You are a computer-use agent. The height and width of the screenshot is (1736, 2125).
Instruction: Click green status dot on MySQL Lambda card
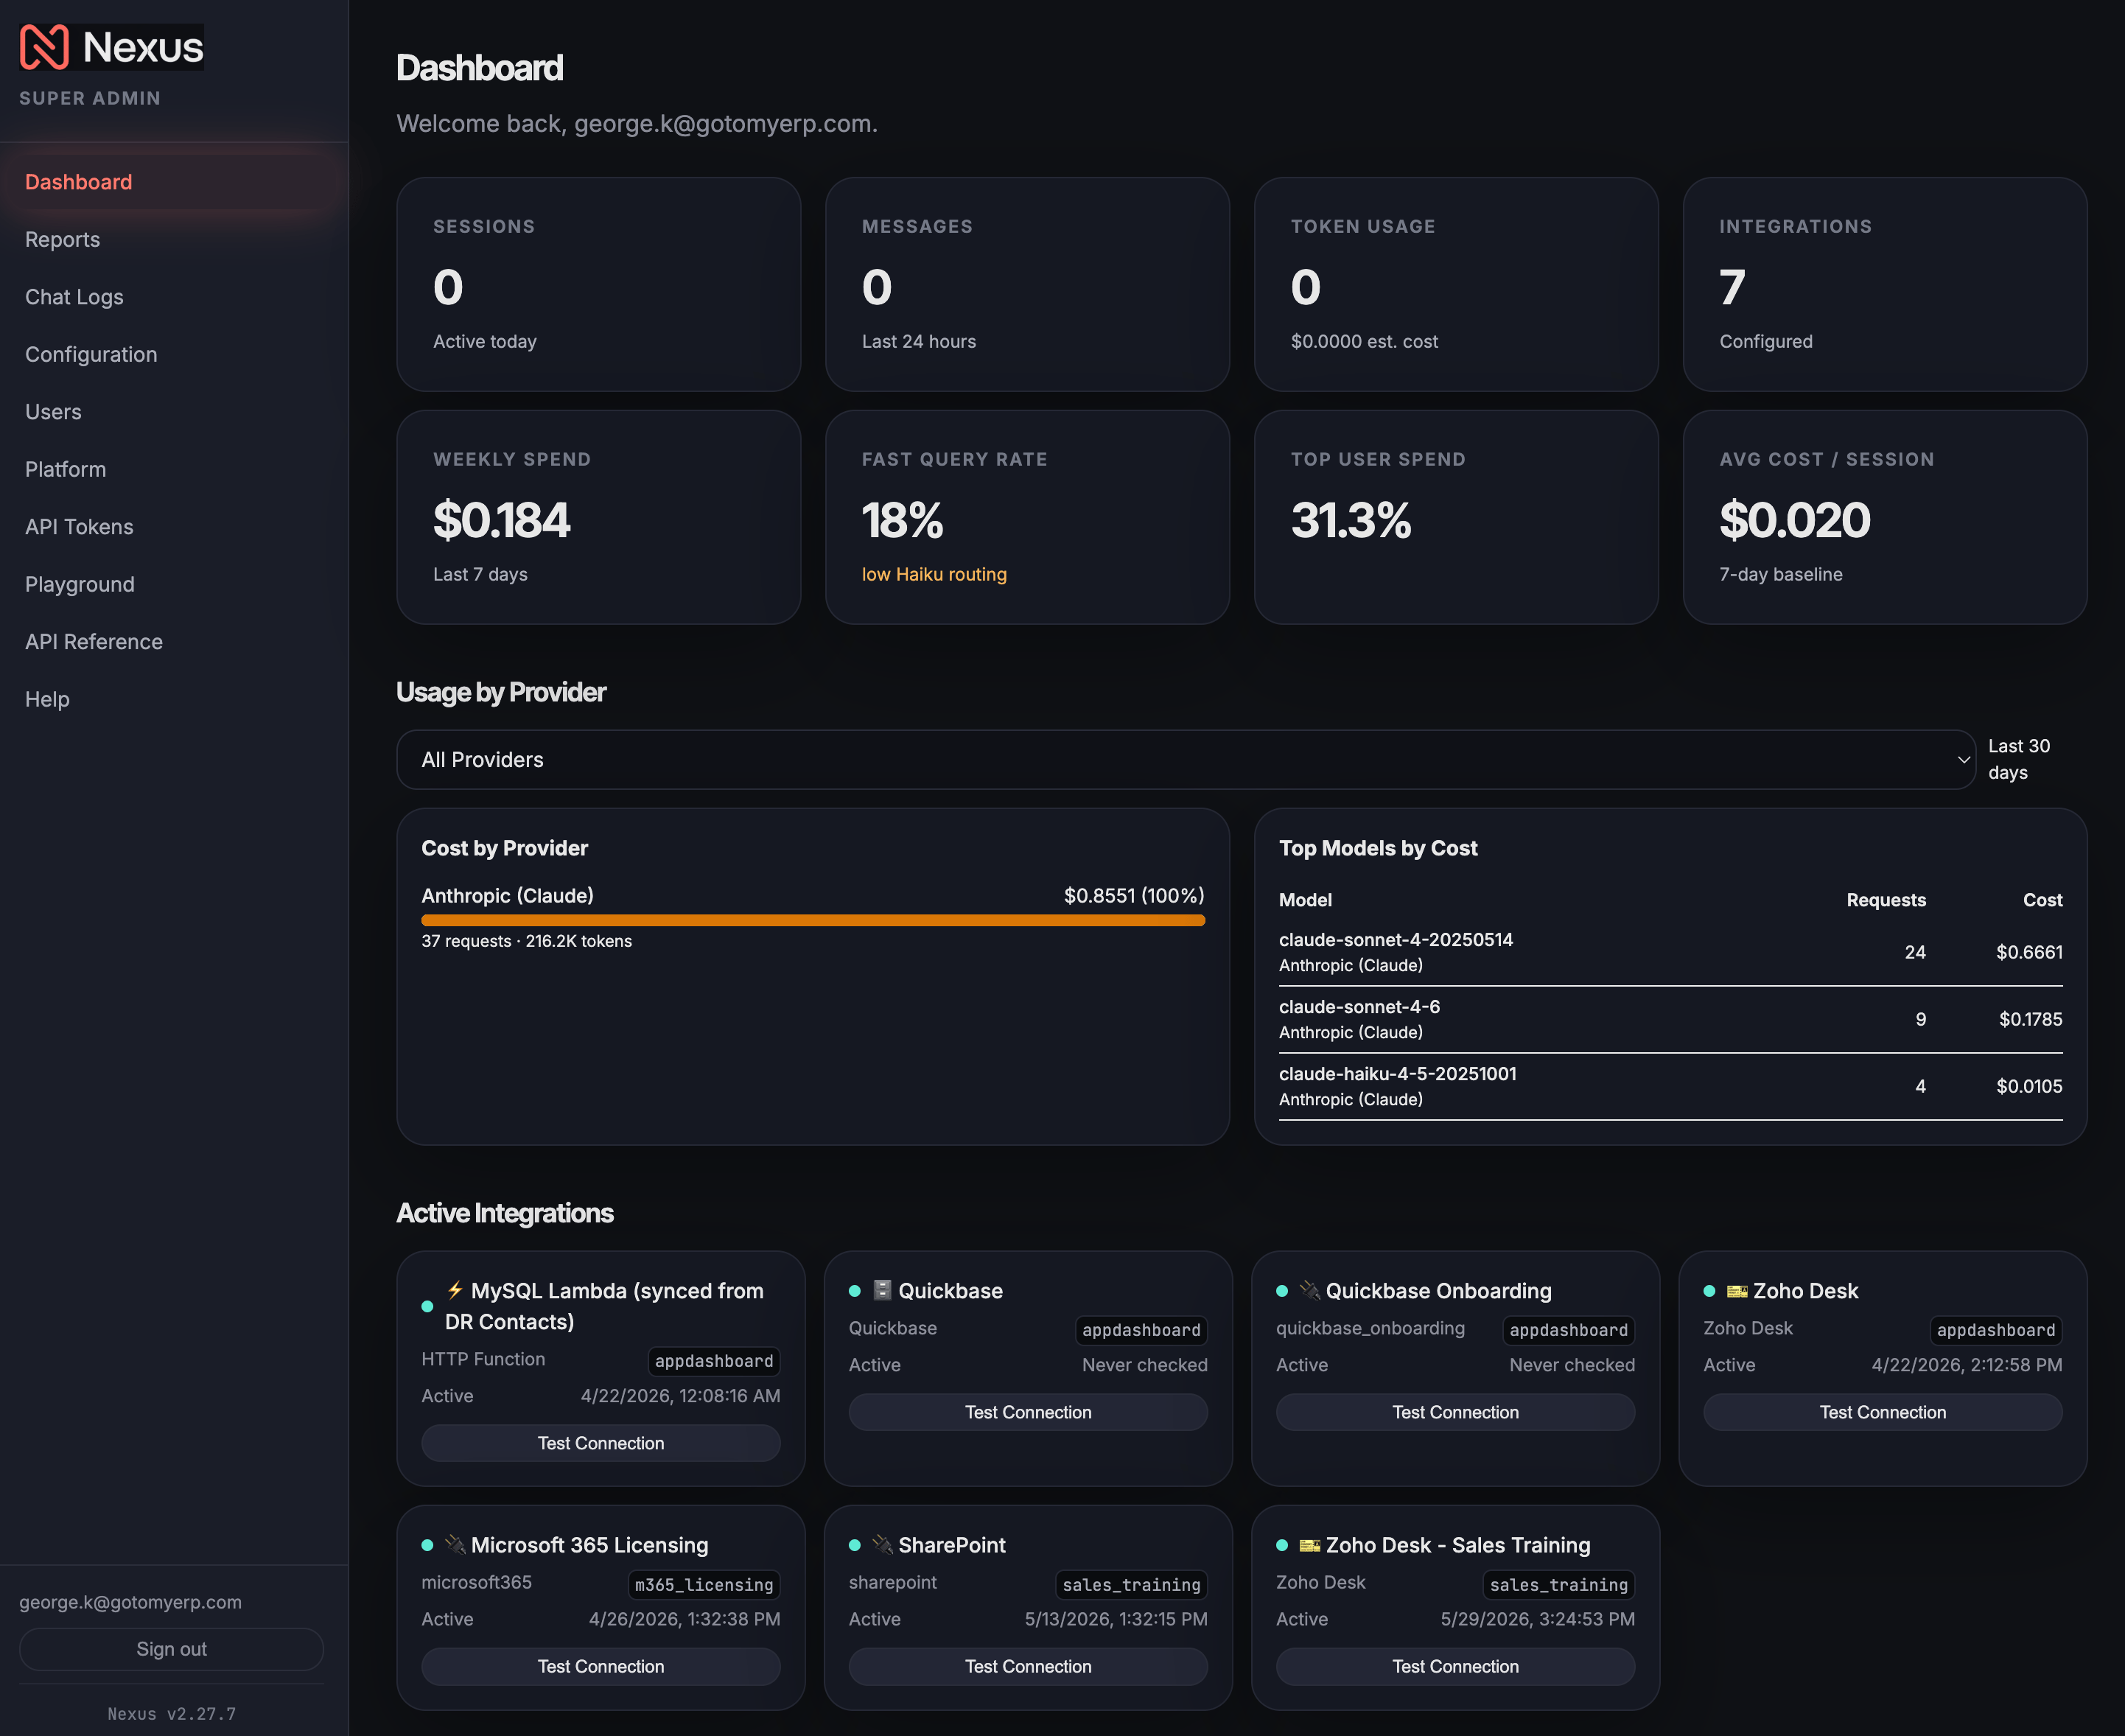point(427,1306)
